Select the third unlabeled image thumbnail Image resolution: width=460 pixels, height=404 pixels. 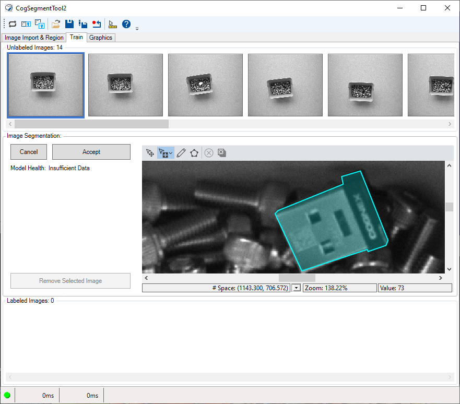205,85
